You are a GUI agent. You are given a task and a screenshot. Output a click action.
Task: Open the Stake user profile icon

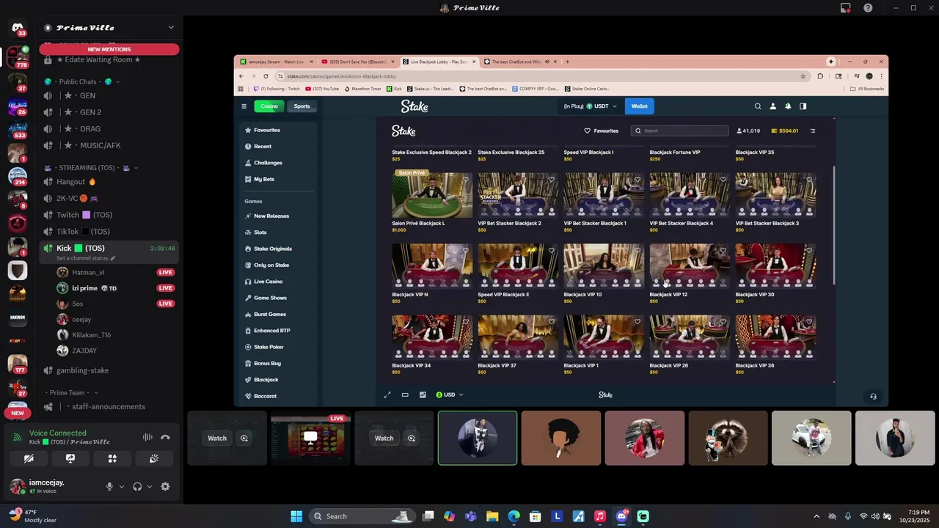(772, 106)
